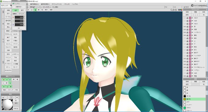The height and width of the screenshot is (112, 208).
Task: Toggle visibility of ヘアピン object
Action: tap(185, 70)
